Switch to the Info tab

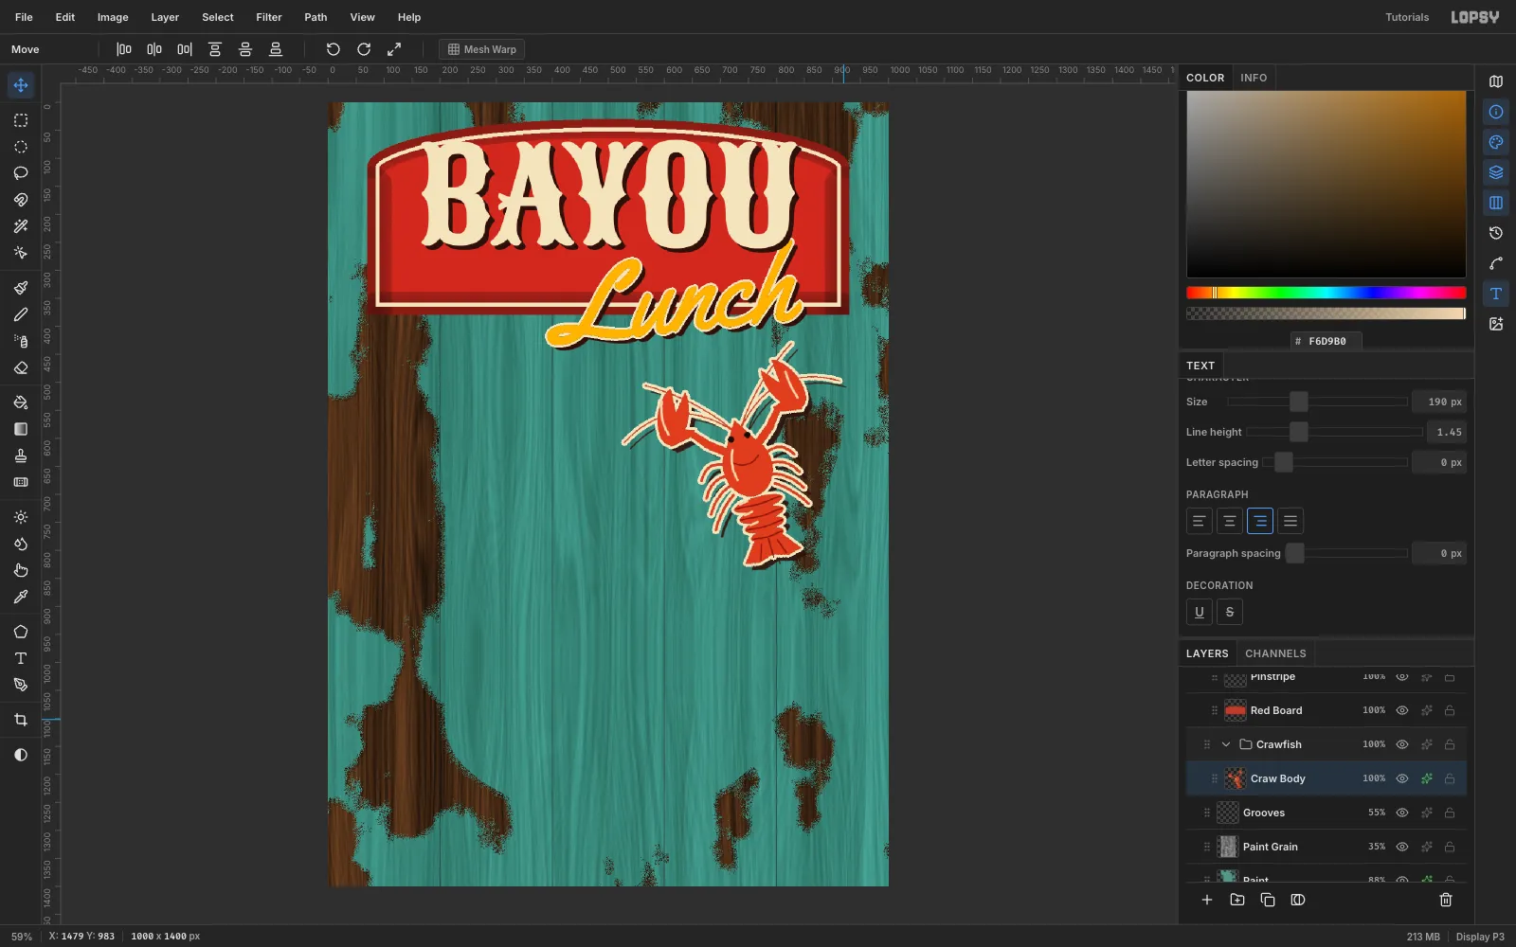tap(1254, 78)
